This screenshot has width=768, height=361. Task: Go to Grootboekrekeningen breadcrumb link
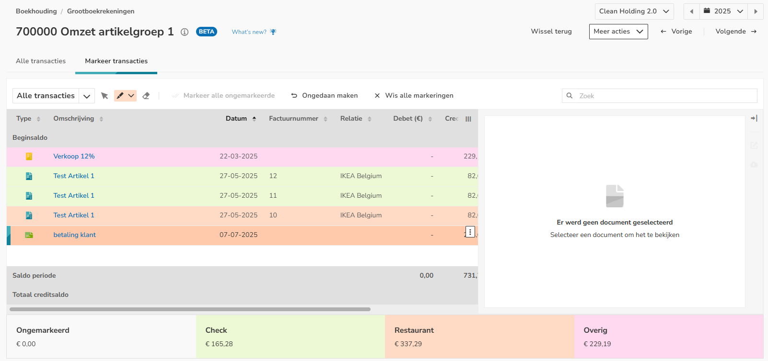[x=101, y=11]
